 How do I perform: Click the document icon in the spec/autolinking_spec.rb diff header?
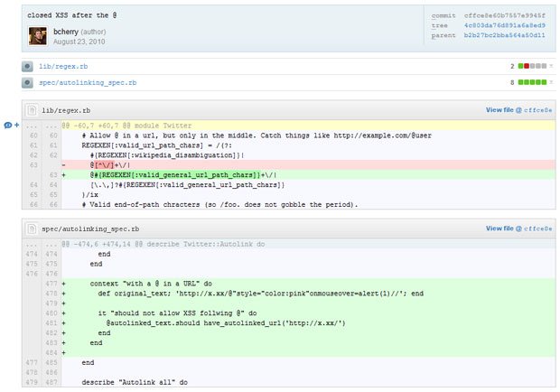click(32, 229)
